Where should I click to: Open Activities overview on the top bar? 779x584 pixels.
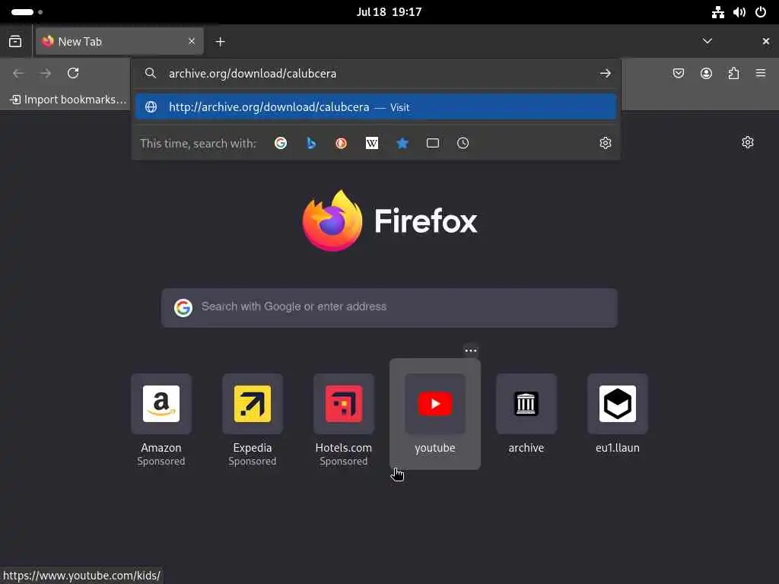(x=27, y=12)
